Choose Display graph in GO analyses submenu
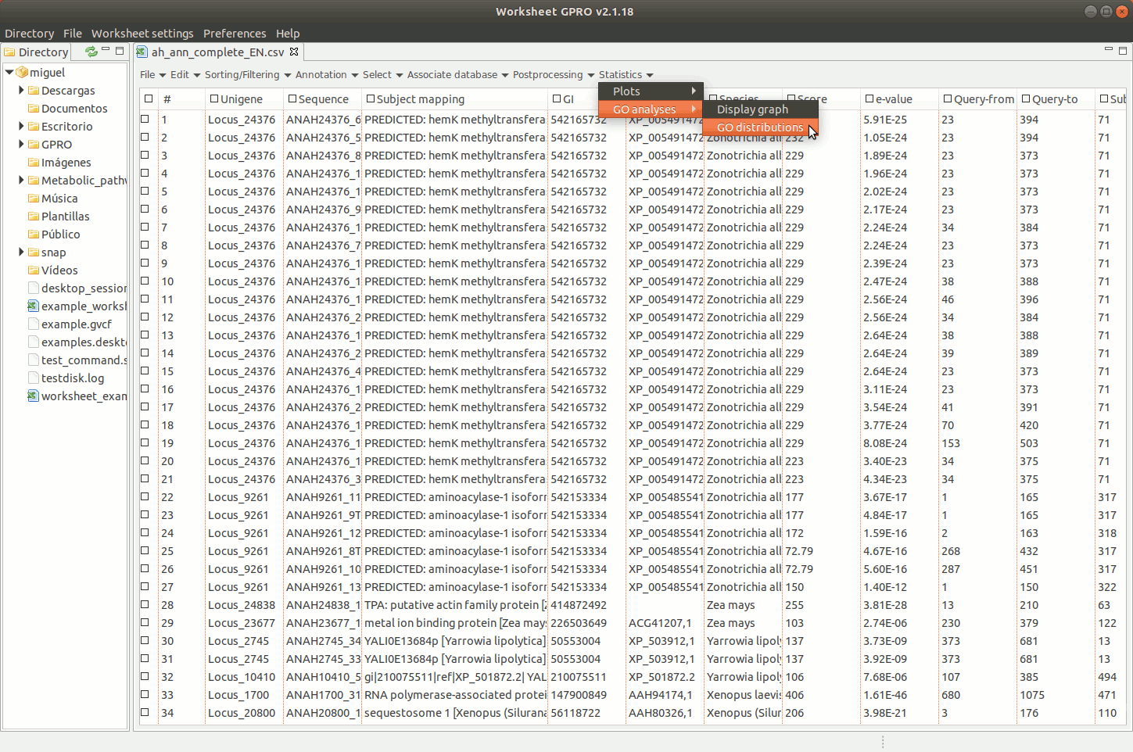The width and height of the screenshot is (1133, 752). tap(752, 109)
